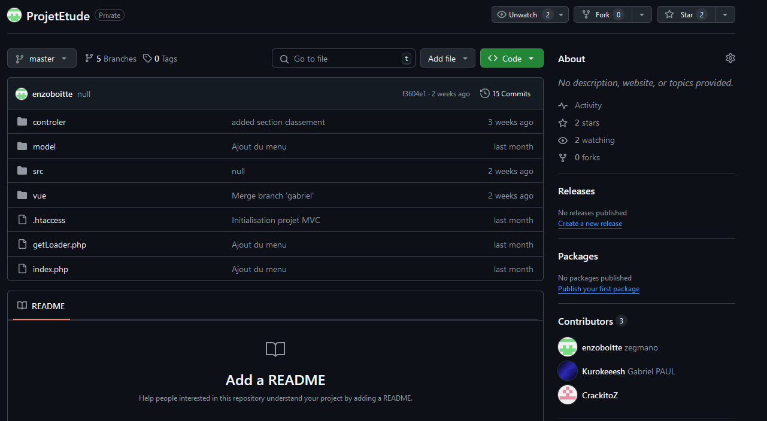The image size is (767, 421).
Task: Open the controler folder name
Action: [49, 122]
